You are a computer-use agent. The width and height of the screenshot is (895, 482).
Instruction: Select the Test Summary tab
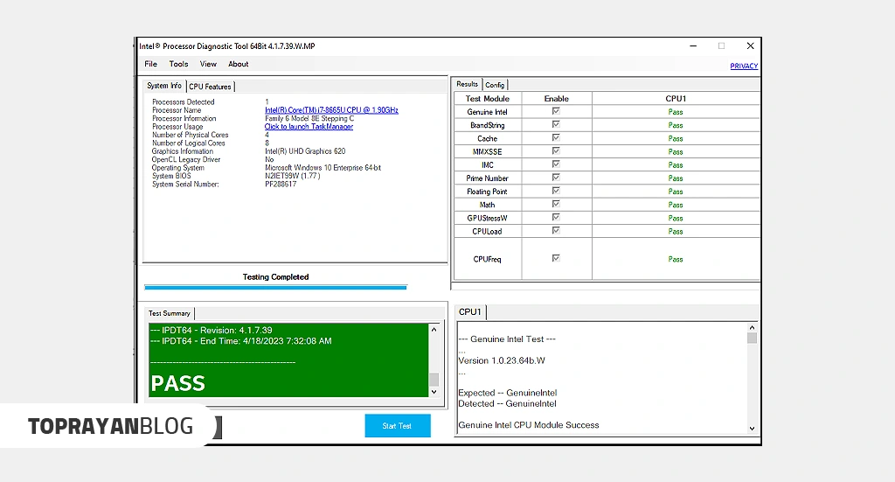click(x=170, y=313)
